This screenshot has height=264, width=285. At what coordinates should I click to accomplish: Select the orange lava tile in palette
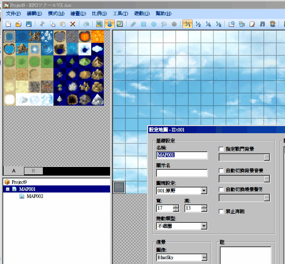[x=97, y=37]
